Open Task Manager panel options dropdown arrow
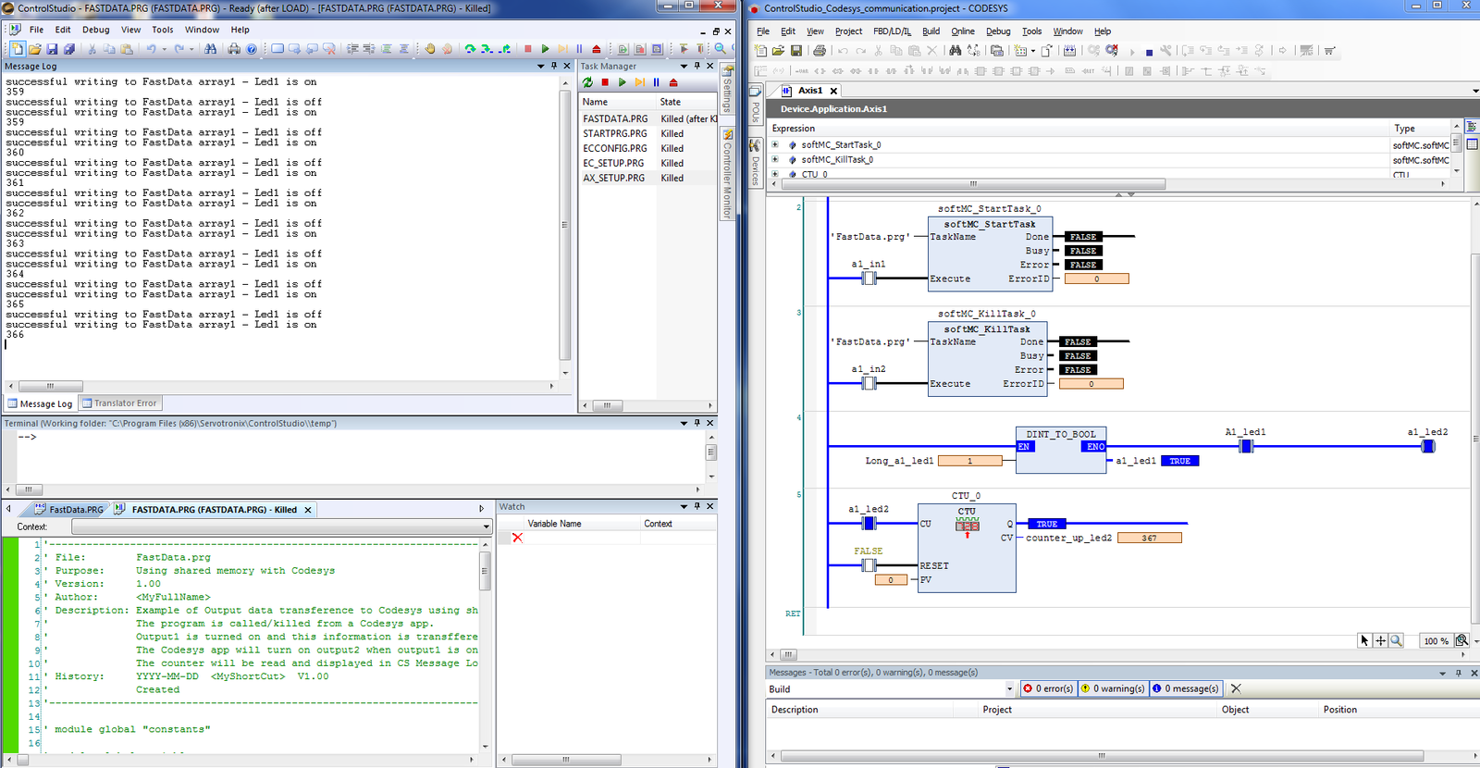This screenshot has width=1480, height=768. 684,66
